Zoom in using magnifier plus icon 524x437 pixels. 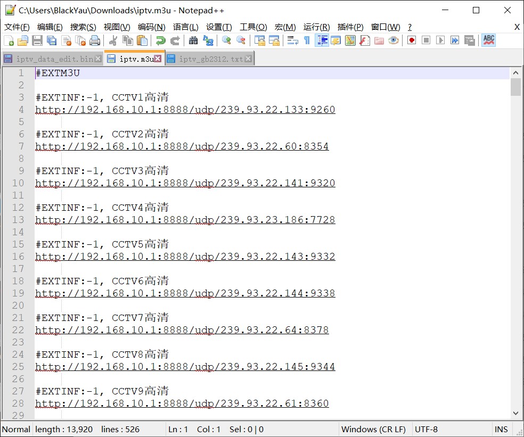pyautogui.click(x=226, y=40)
